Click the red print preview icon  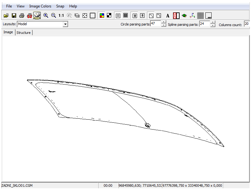(30, 16)
